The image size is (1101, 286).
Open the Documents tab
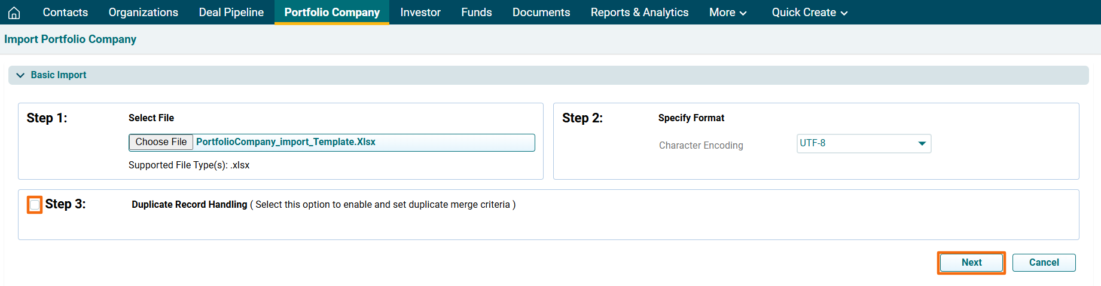(x=541, y=13)
